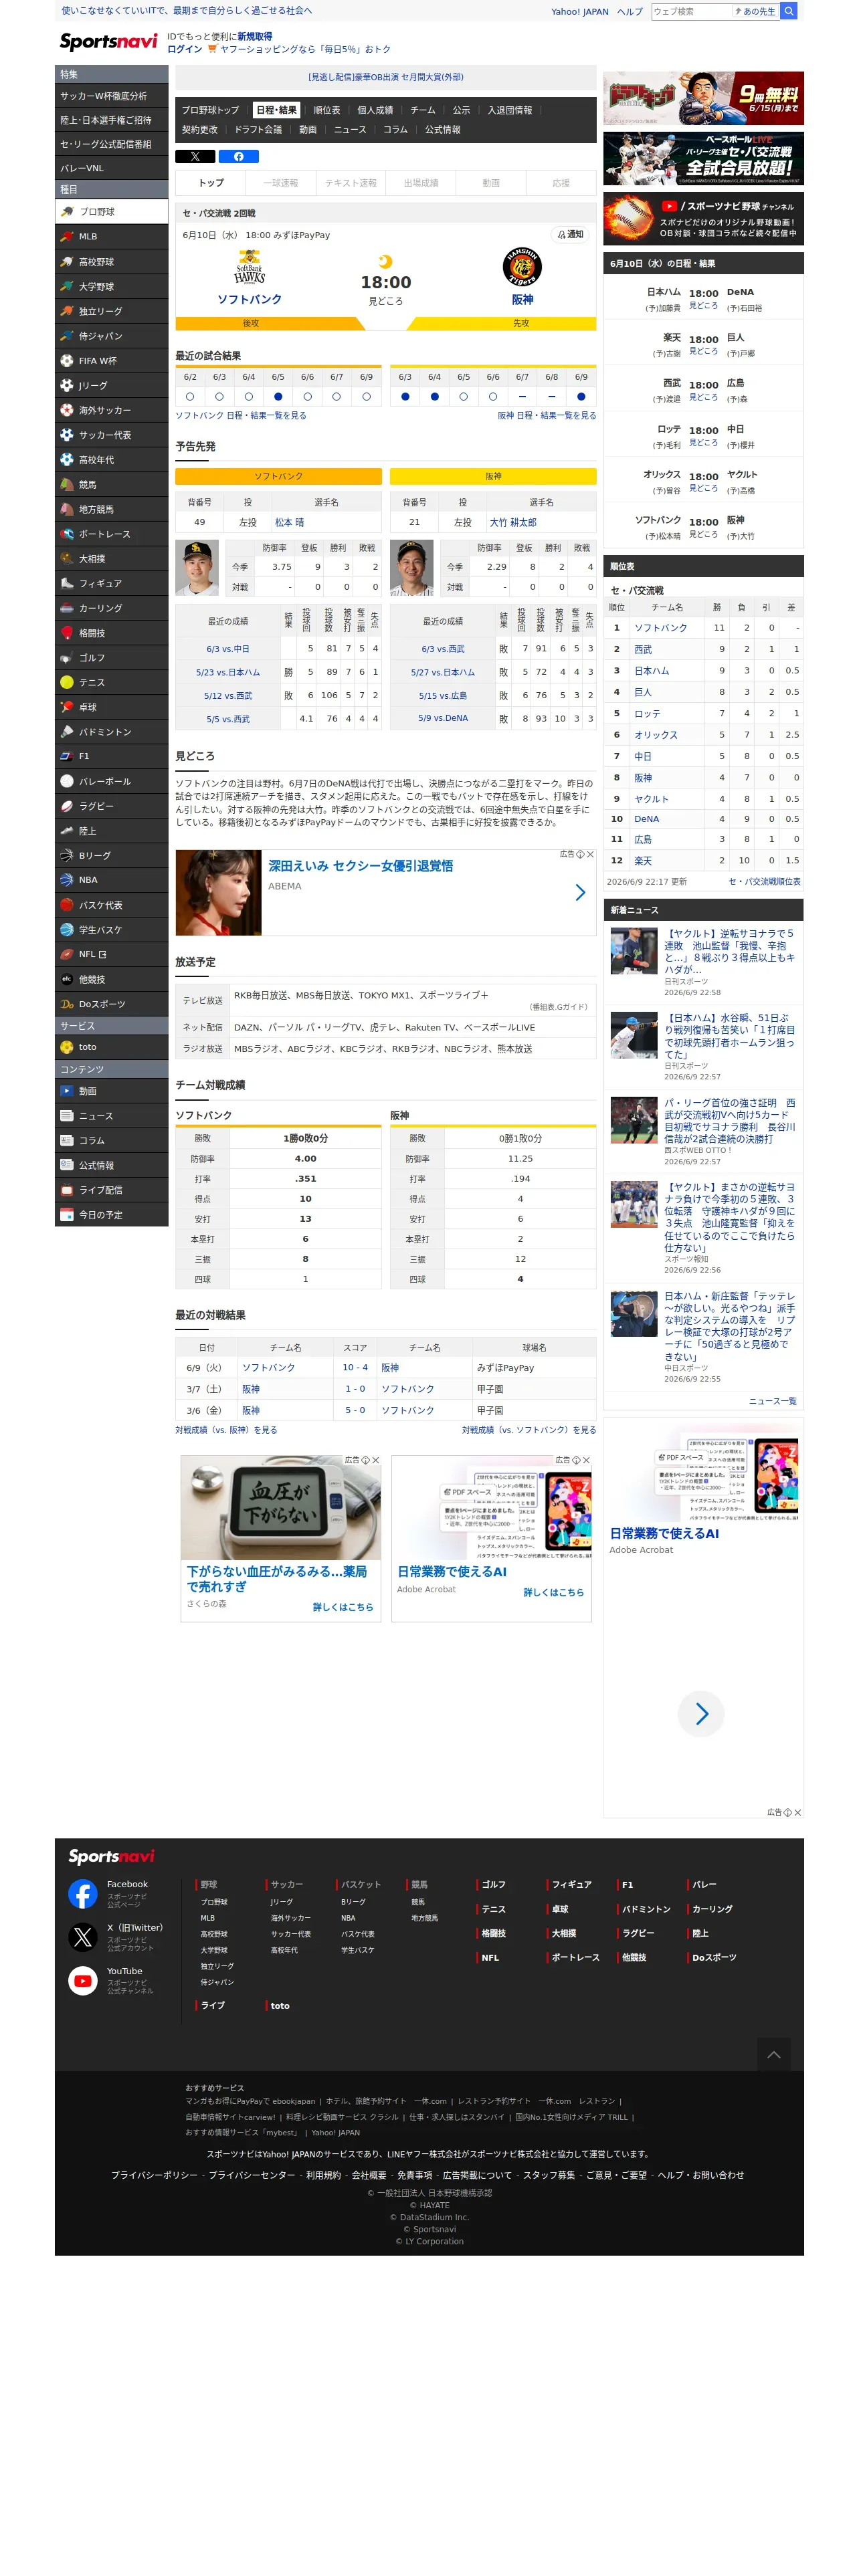Open the 10 - 4 score link

click(x=355, y=1367)
